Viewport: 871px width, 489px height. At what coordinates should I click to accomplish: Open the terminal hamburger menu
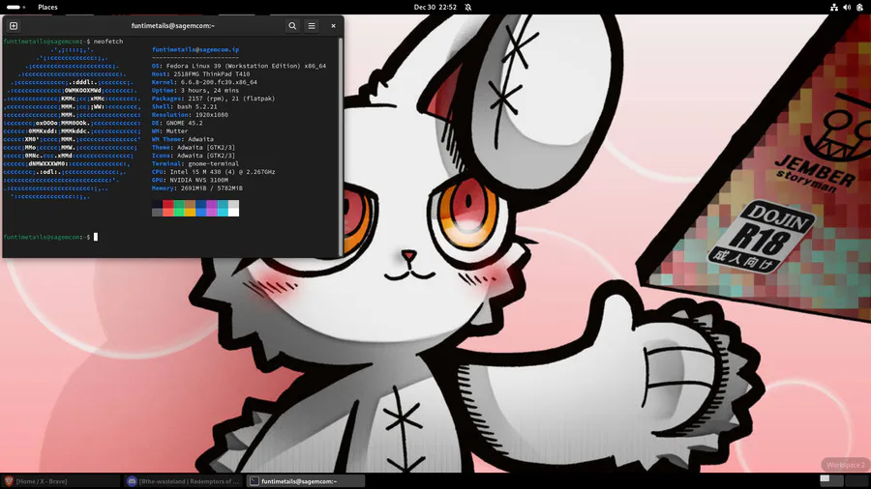coord(312,25)
